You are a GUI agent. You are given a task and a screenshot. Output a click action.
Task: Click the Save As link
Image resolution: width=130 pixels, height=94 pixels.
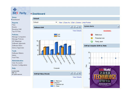click(67, 23)
